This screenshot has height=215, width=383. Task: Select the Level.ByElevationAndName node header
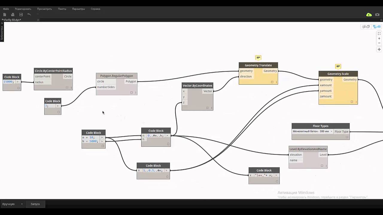point(308,149)
